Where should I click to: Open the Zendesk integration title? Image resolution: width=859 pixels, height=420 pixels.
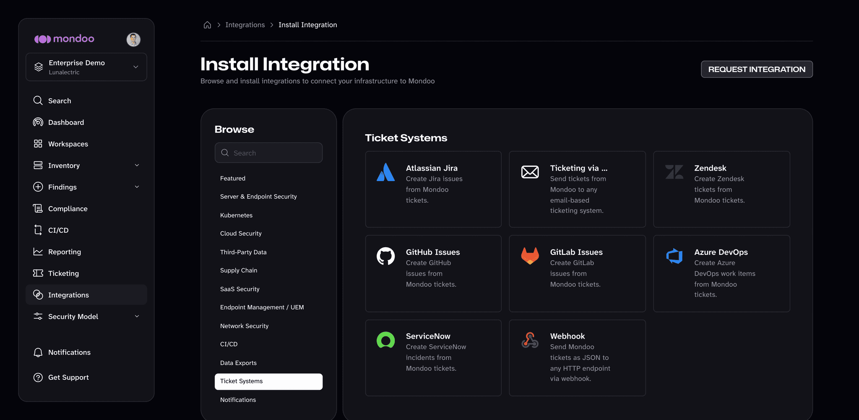coord(710,168)
